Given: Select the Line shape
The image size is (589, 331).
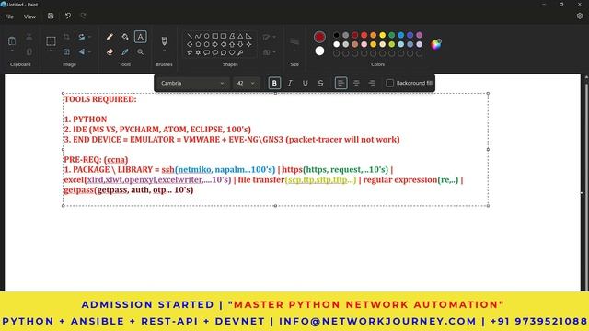Looking at the screenshot, I should click(190, 36).
